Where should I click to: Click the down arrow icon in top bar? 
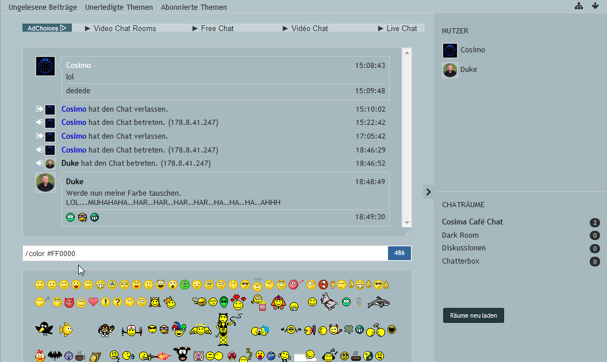(595, 6)
